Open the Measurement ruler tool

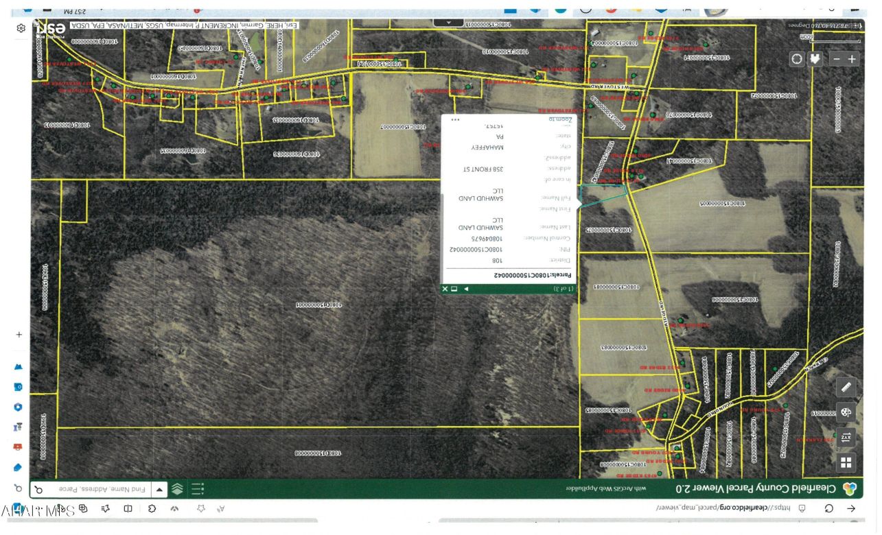coord(846,387)
